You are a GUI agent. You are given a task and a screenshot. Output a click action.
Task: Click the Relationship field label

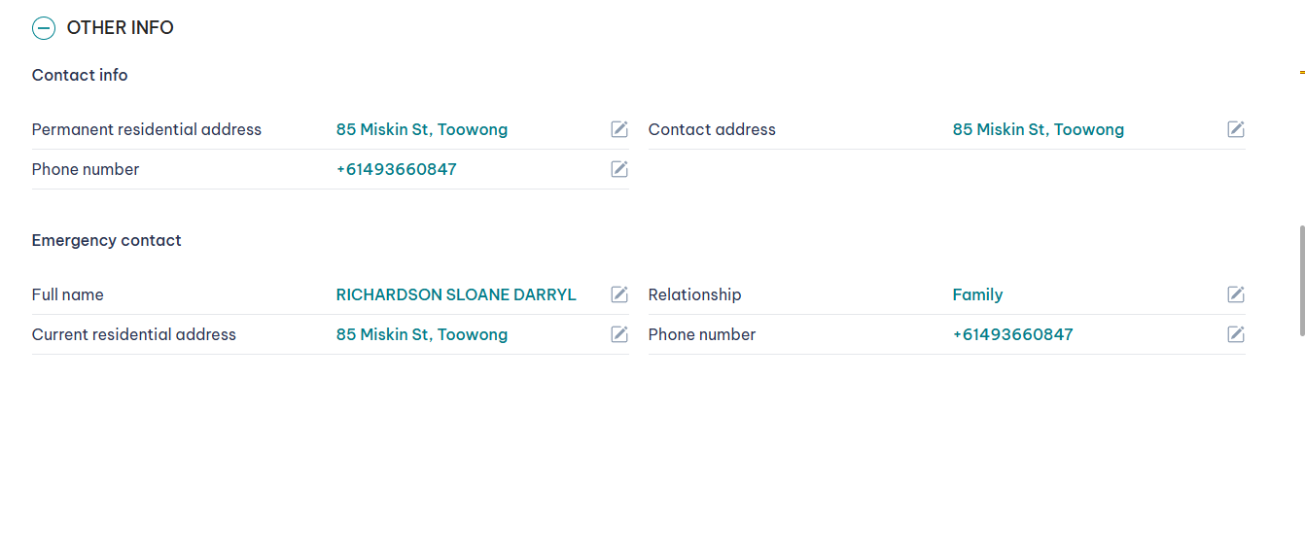click(x=694, y=294)
